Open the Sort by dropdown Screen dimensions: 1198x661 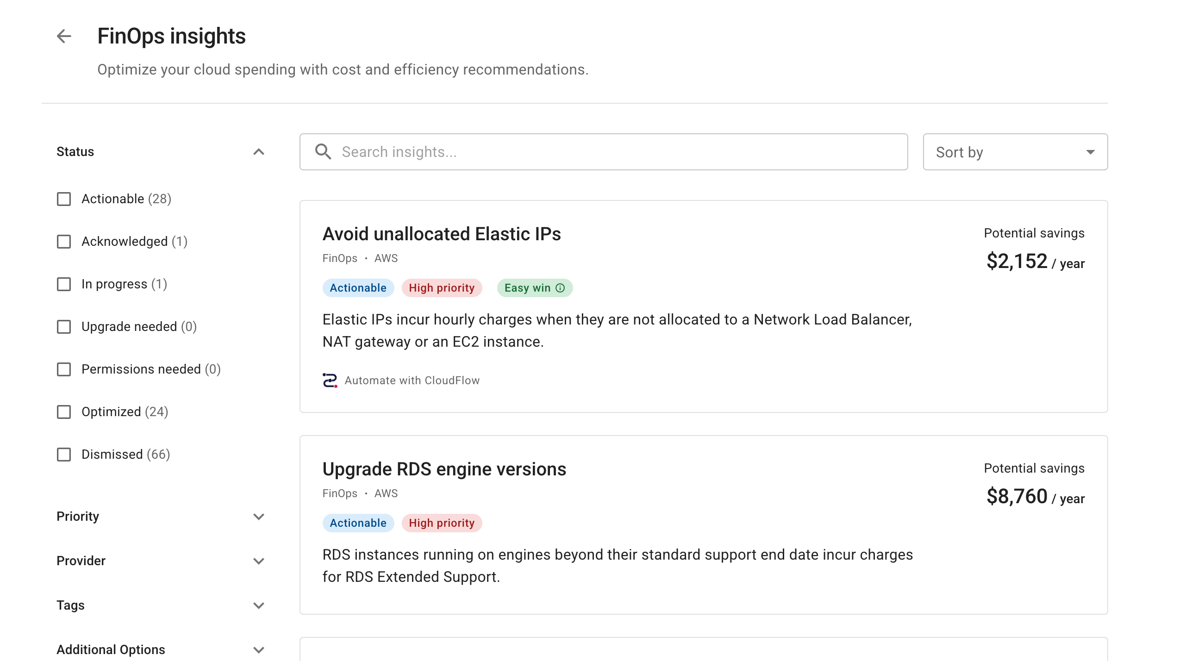[x=1015, y=152]
